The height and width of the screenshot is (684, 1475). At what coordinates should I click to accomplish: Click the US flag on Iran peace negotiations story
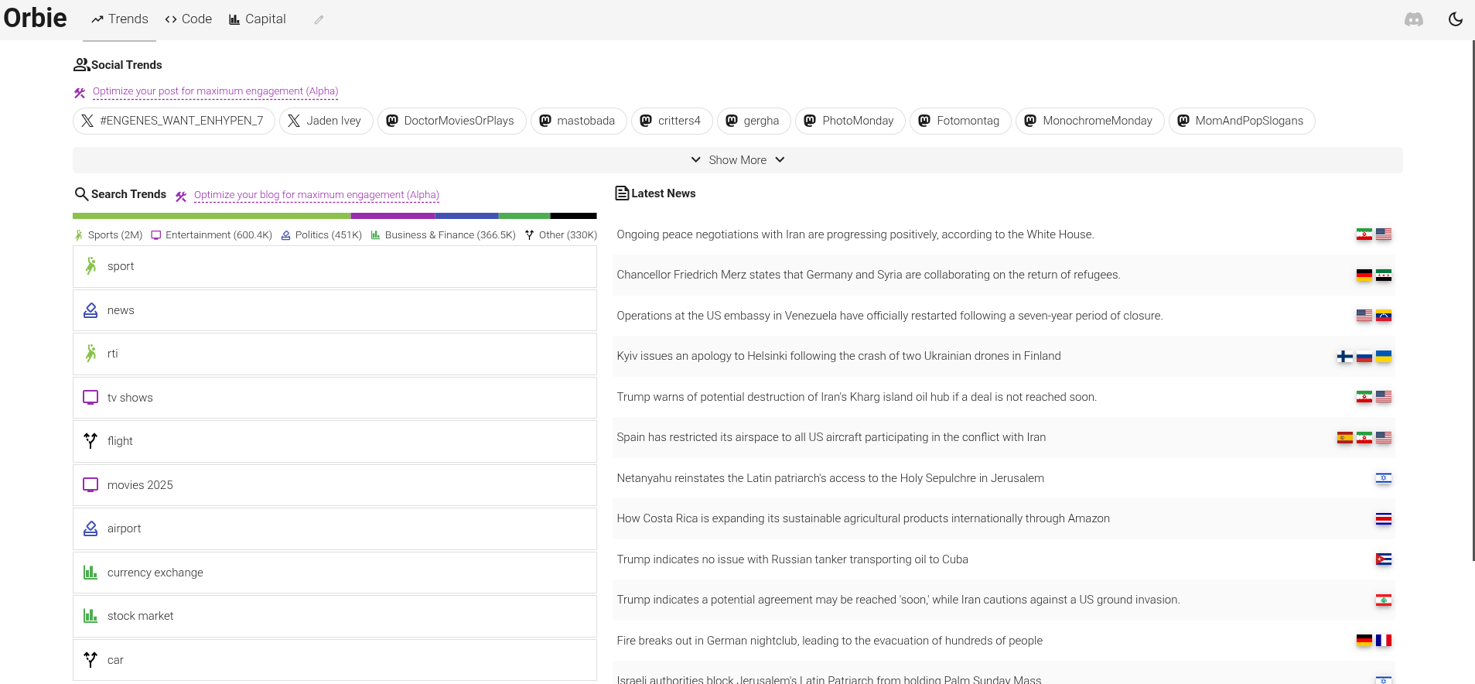click(x=1384, y=234)
